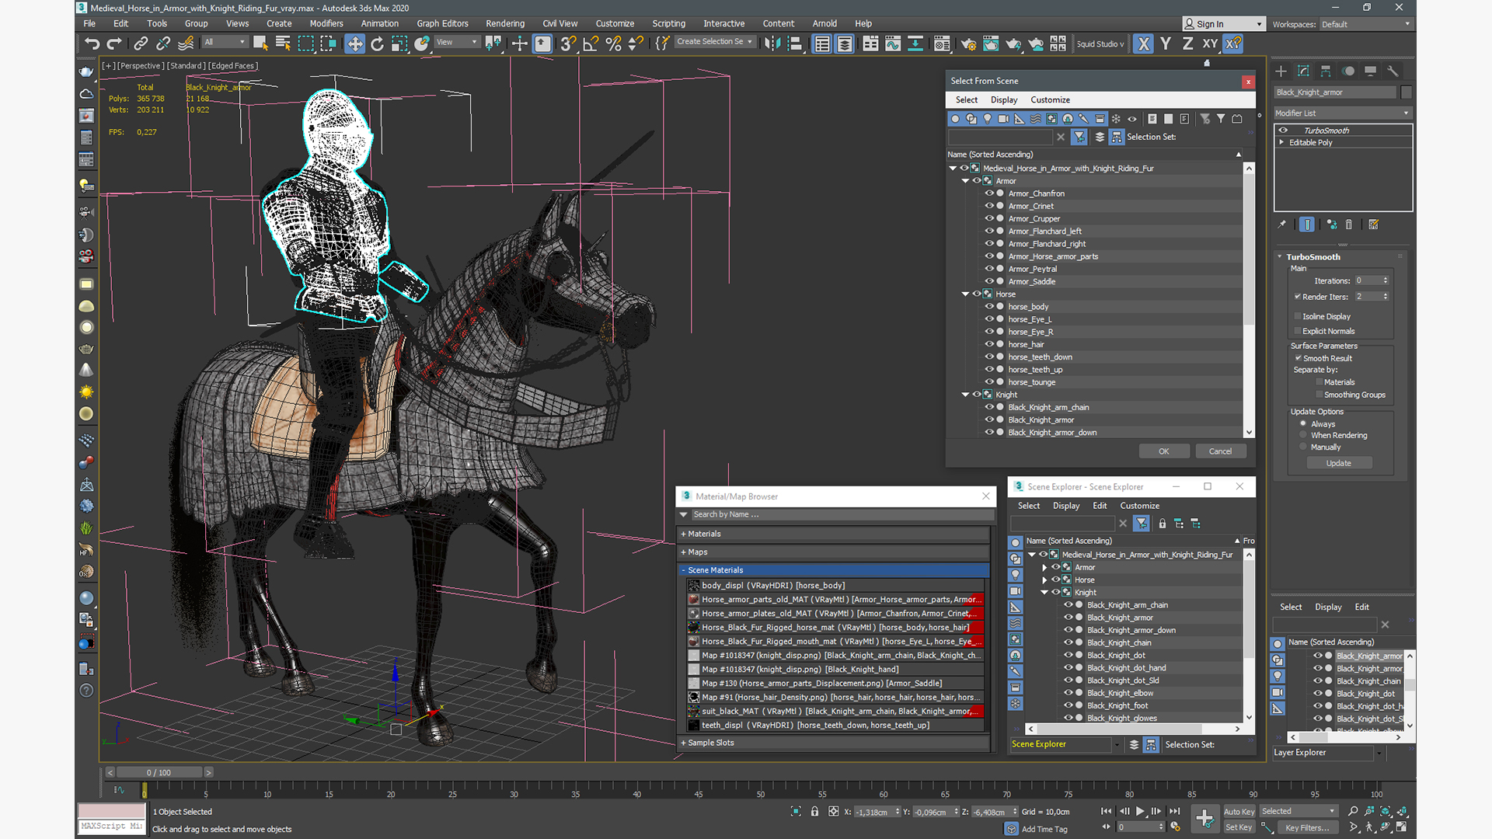Viewport: 1492px width, 839px height.
Task: Open Configure Modifier Sets icon
Action: pos(1373,225)
